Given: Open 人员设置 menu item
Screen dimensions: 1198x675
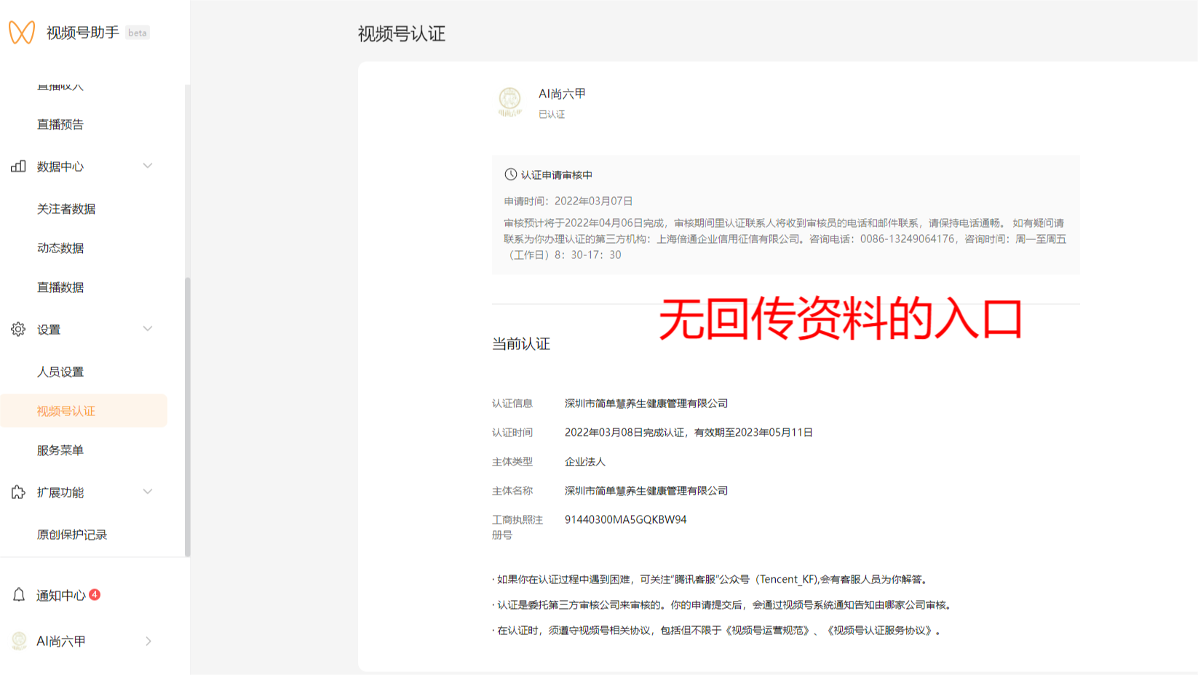Looking at the screenshot, I should click(60, 372).
